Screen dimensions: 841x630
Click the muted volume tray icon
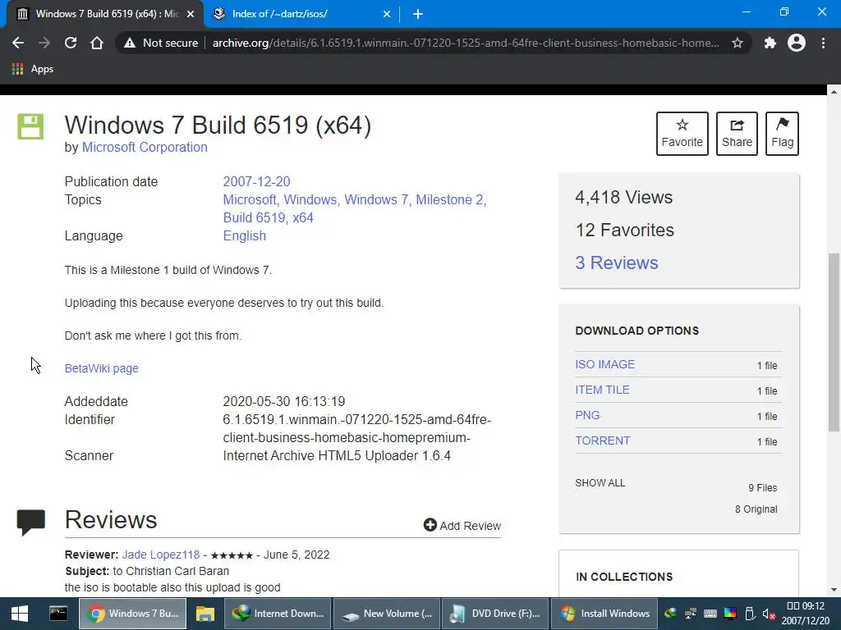(769, 614)
